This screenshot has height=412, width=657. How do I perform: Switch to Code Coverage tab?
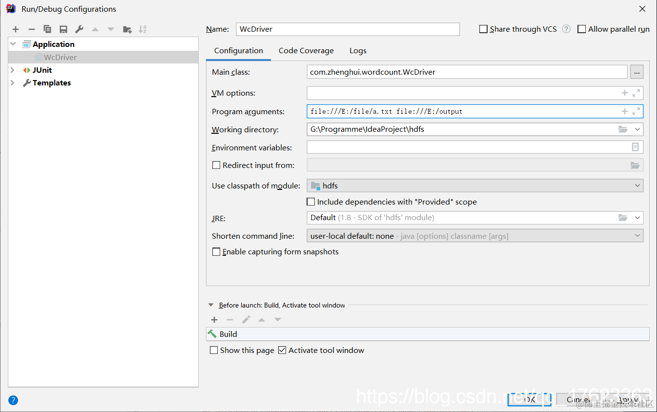(x=306, y=51)
